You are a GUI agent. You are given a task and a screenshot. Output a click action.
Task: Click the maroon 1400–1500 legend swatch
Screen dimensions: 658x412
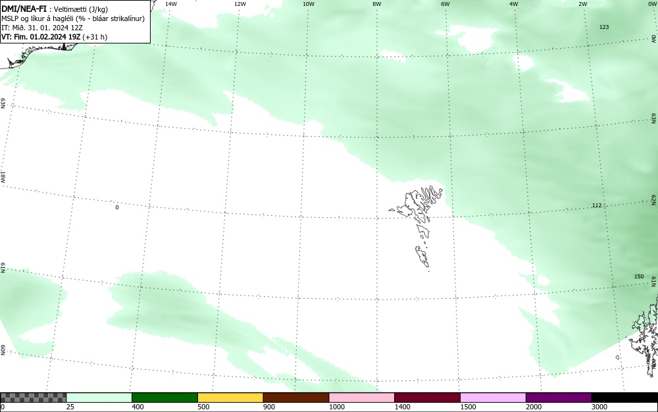coord(427,398)
